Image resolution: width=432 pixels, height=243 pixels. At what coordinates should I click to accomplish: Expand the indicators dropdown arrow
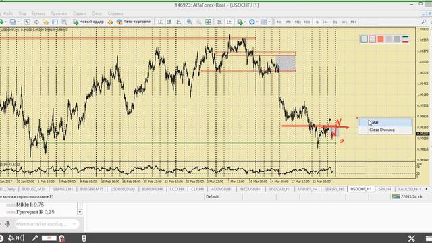(x=245, y=22)
